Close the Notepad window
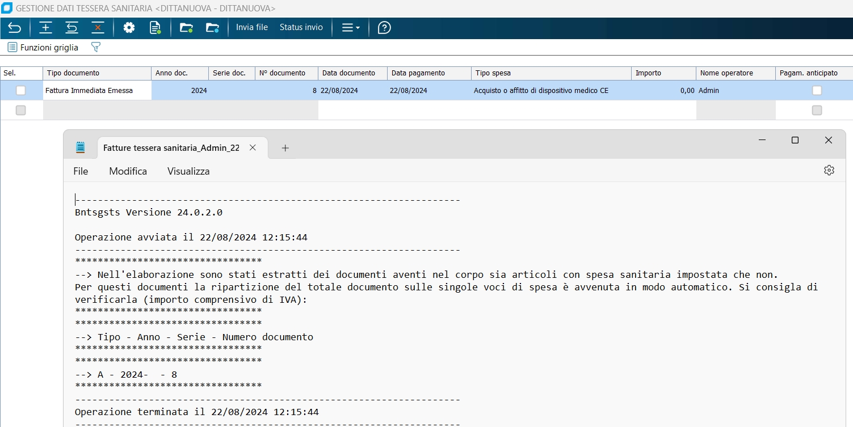Screen dimensions: 853x427 829,140
